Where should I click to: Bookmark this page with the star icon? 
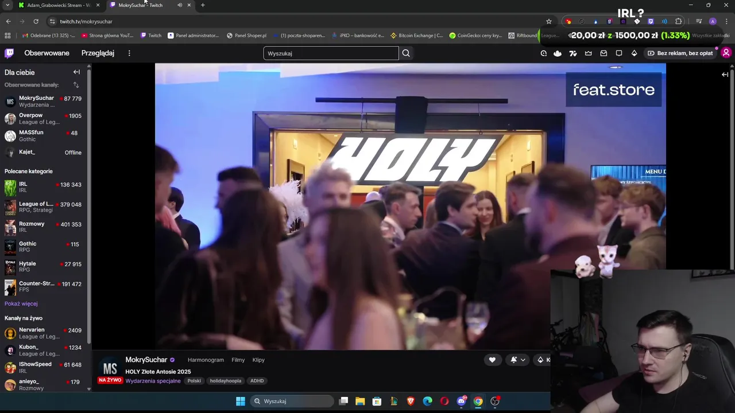[x=548, y=21]
